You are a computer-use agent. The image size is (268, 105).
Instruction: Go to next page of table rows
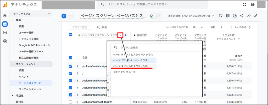(x=249, y=27)
